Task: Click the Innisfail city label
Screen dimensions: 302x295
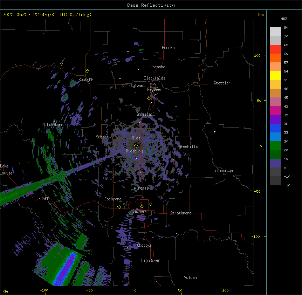Action: pyautogui.click(x=145, y=114)
